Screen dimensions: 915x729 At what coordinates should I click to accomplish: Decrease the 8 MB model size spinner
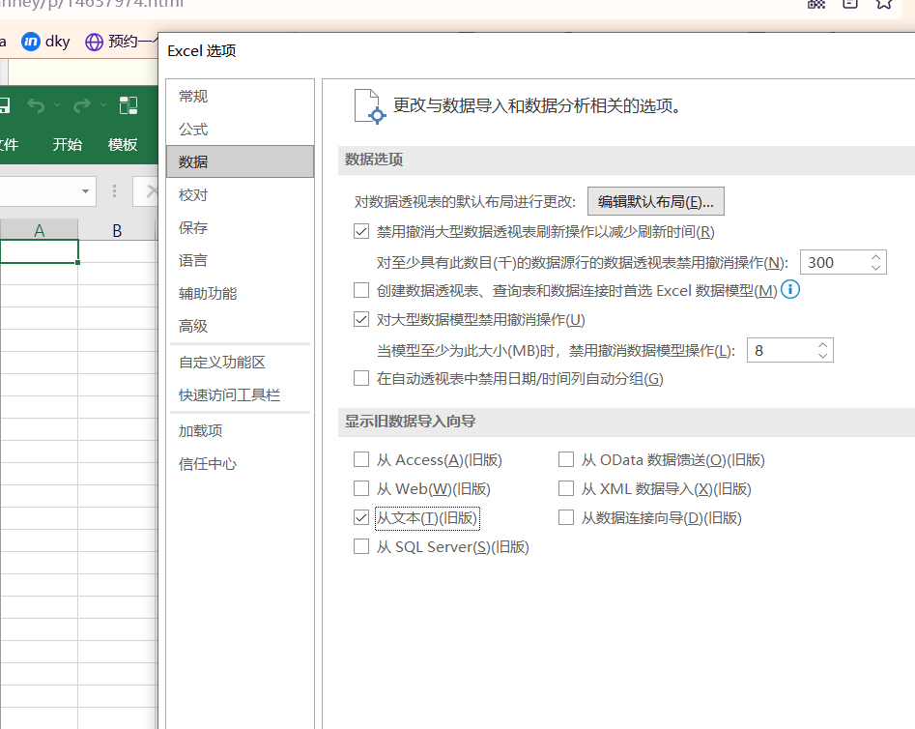(823, 356)
